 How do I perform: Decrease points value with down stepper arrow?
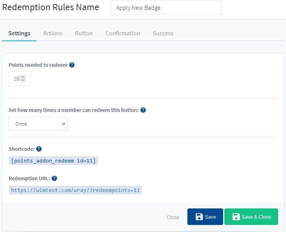pos(23,80)
